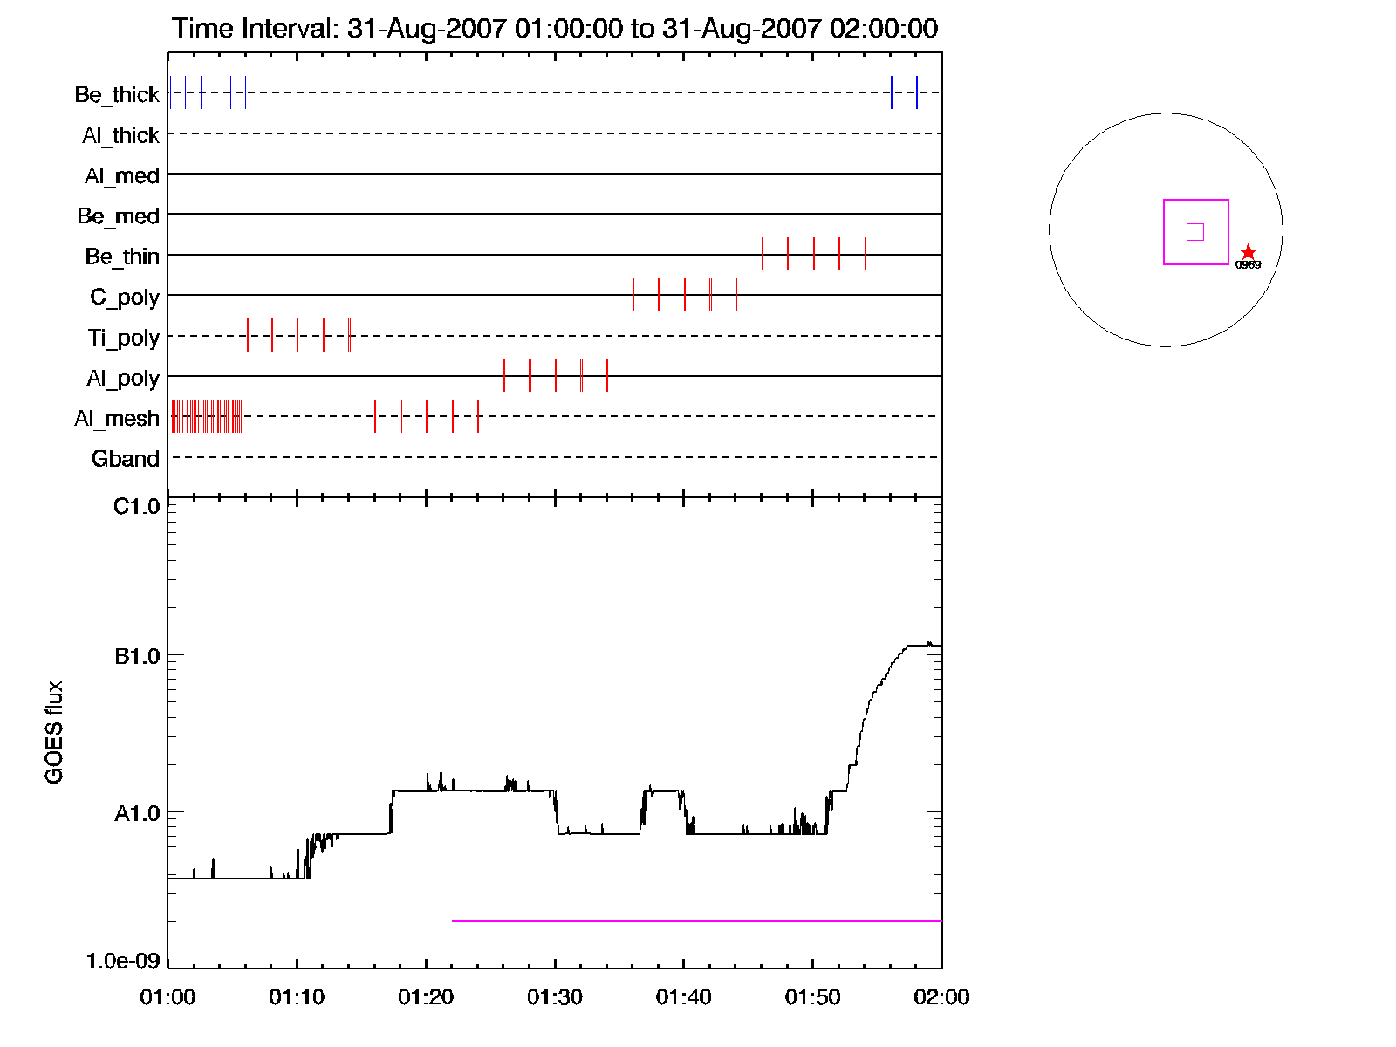Image resolution: width=1396 pixels, height=1047 pixels.
Task: Click the Time Interval title text
Action: 555,28
